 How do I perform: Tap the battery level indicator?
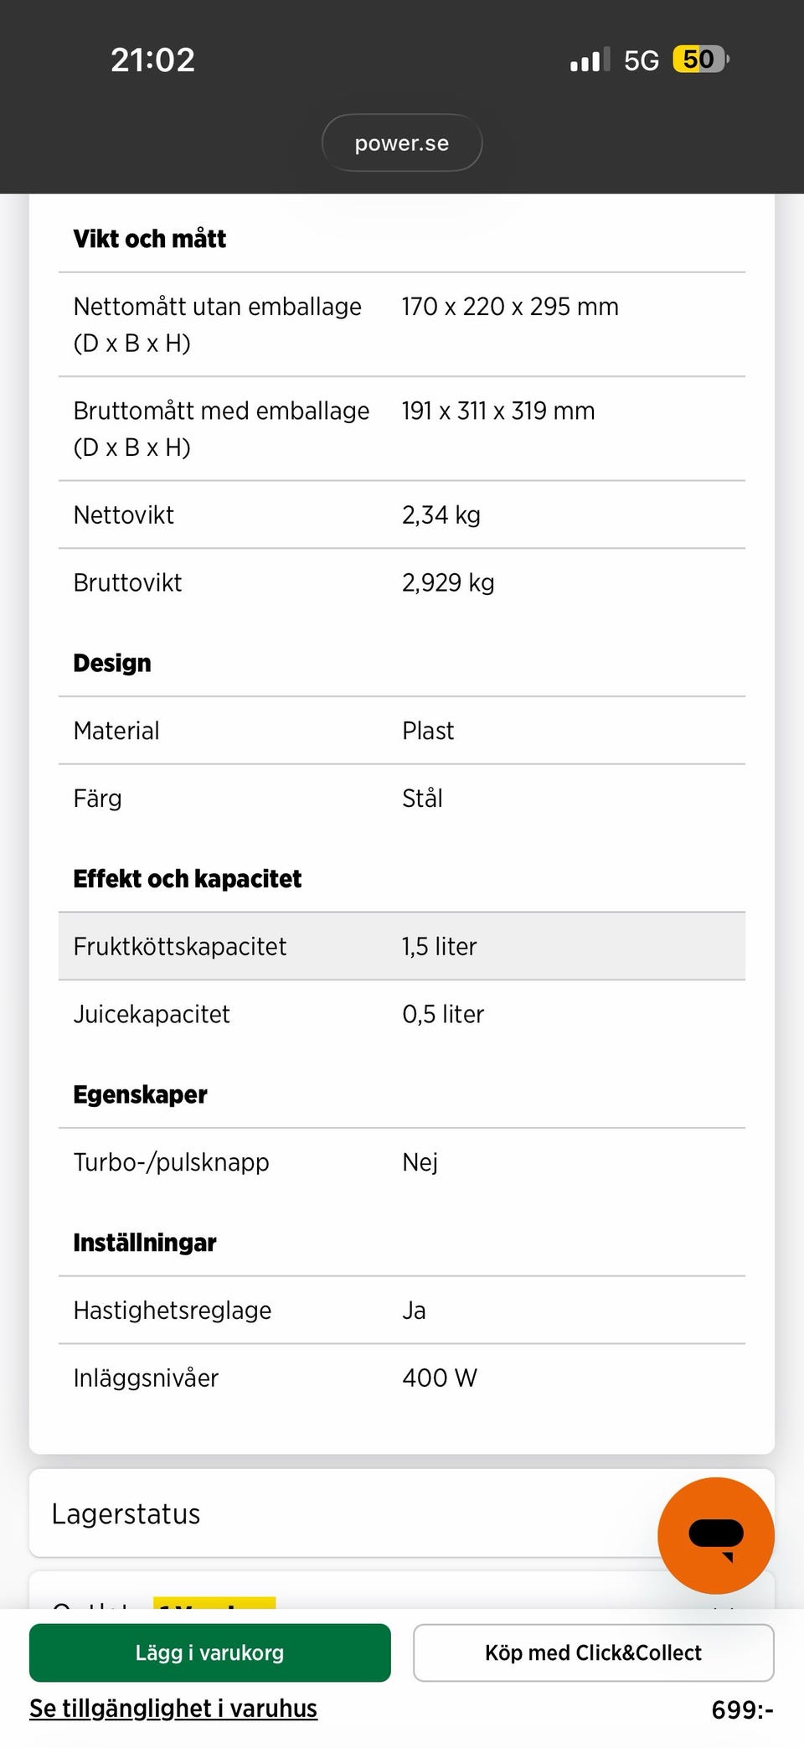(700, 59)
